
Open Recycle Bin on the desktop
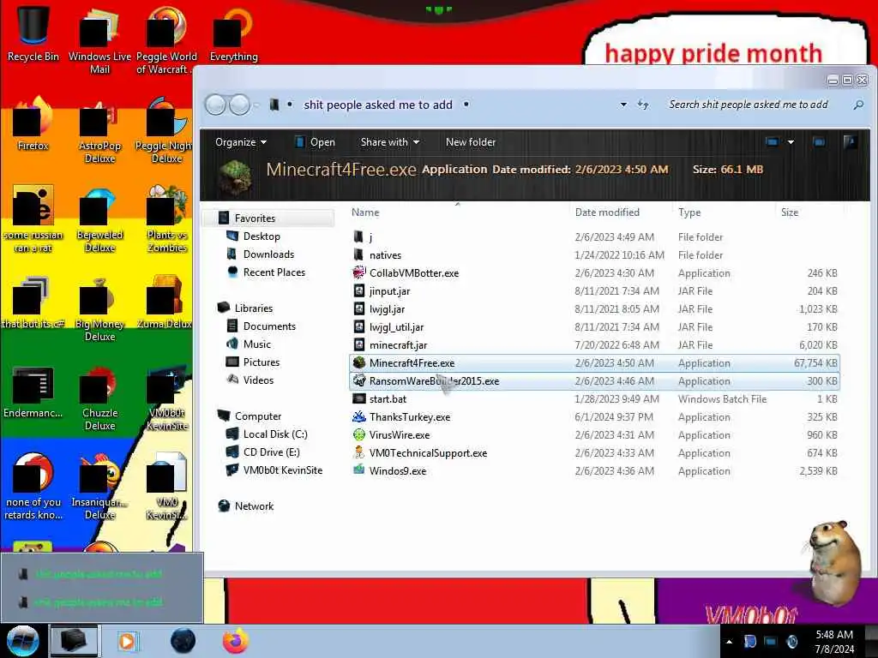pyautogui.click(x=33, y=33)
